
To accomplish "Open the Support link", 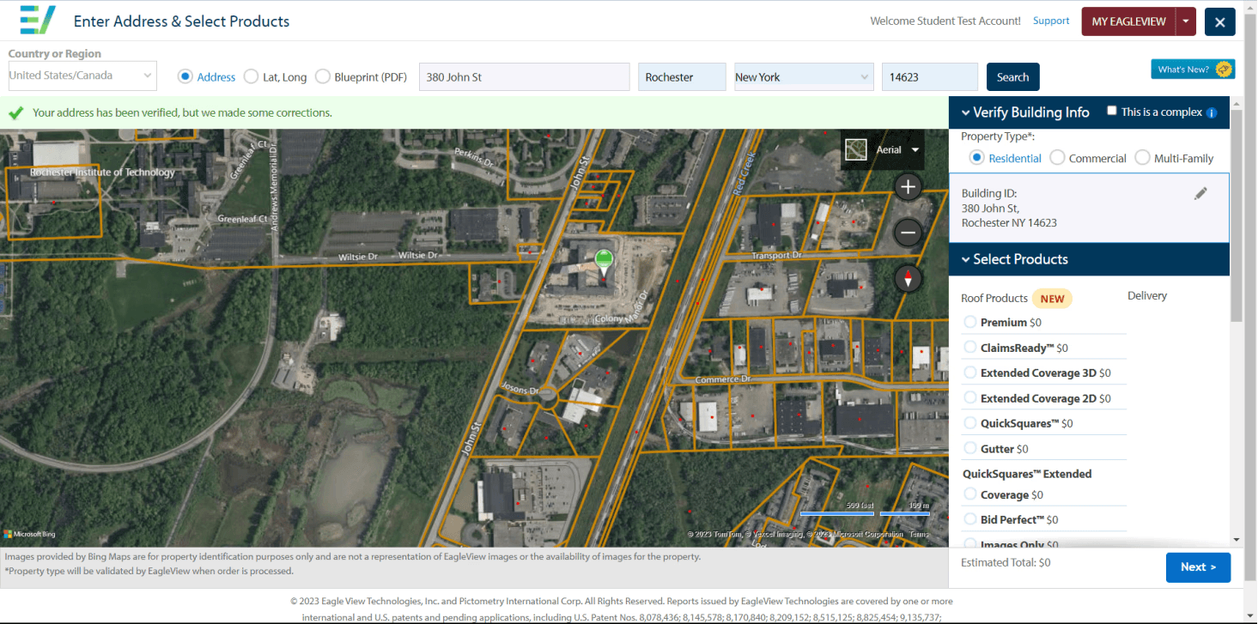I will pos(1051,21).
